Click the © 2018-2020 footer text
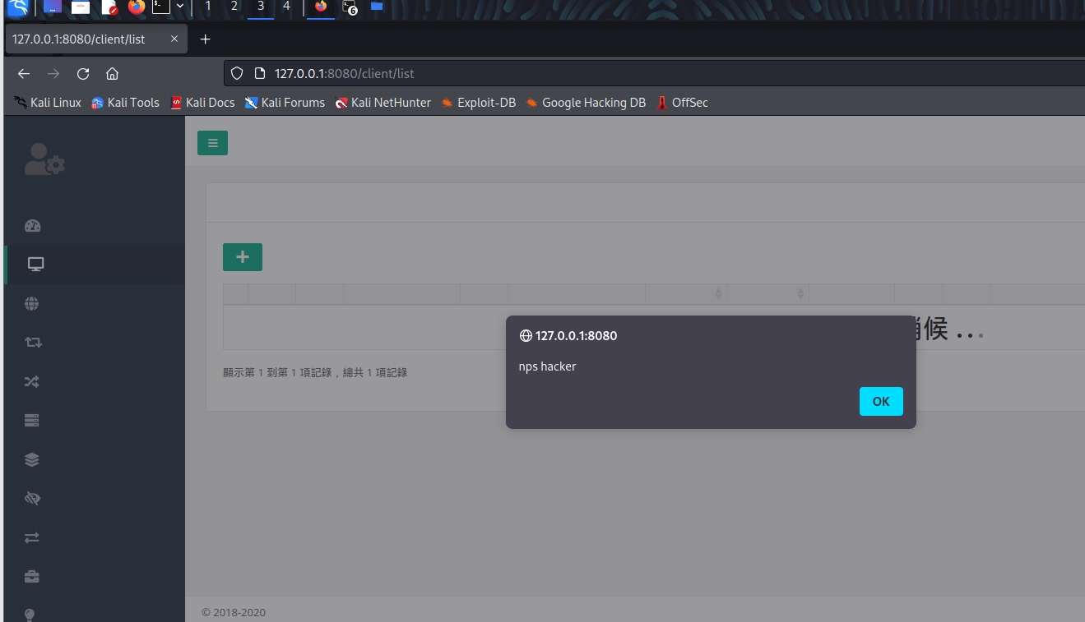1085x622 pixels. 234,612
